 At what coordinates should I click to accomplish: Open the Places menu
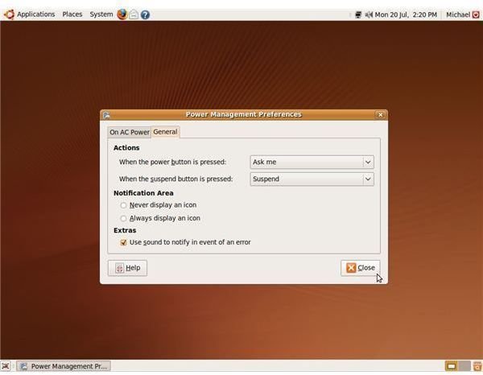click(x=72, y=14)
